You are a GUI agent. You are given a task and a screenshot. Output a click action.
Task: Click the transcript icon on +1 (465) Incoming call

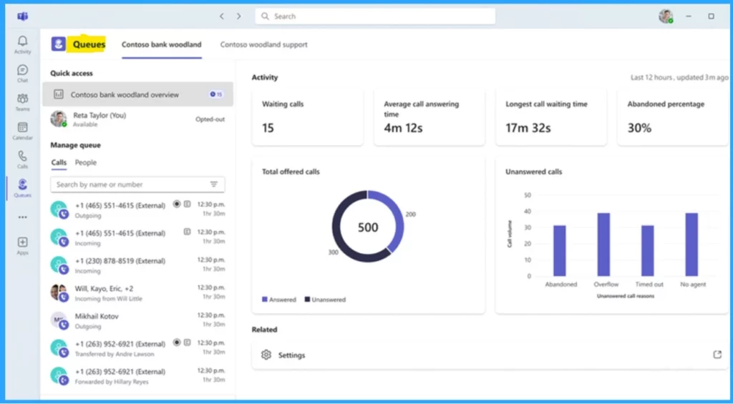tap(187, 232)
